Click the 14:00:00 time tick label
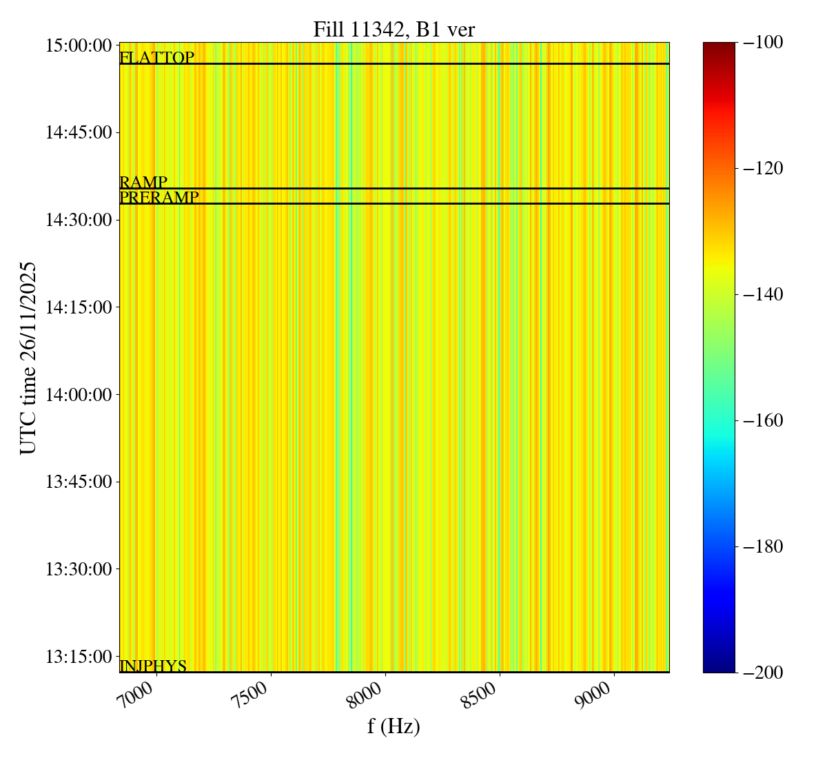 [x=79, y=395]
